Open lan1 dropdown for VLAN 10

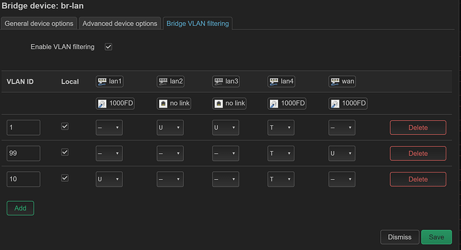(109, 179)
